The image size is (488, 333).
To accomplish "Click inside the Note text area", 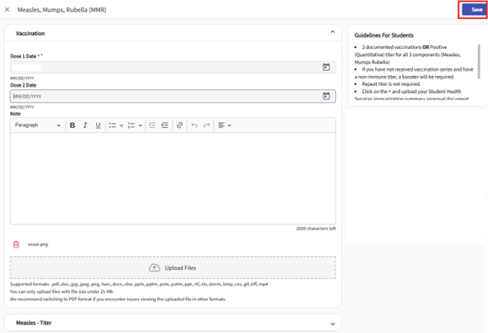I will point(173,178).
